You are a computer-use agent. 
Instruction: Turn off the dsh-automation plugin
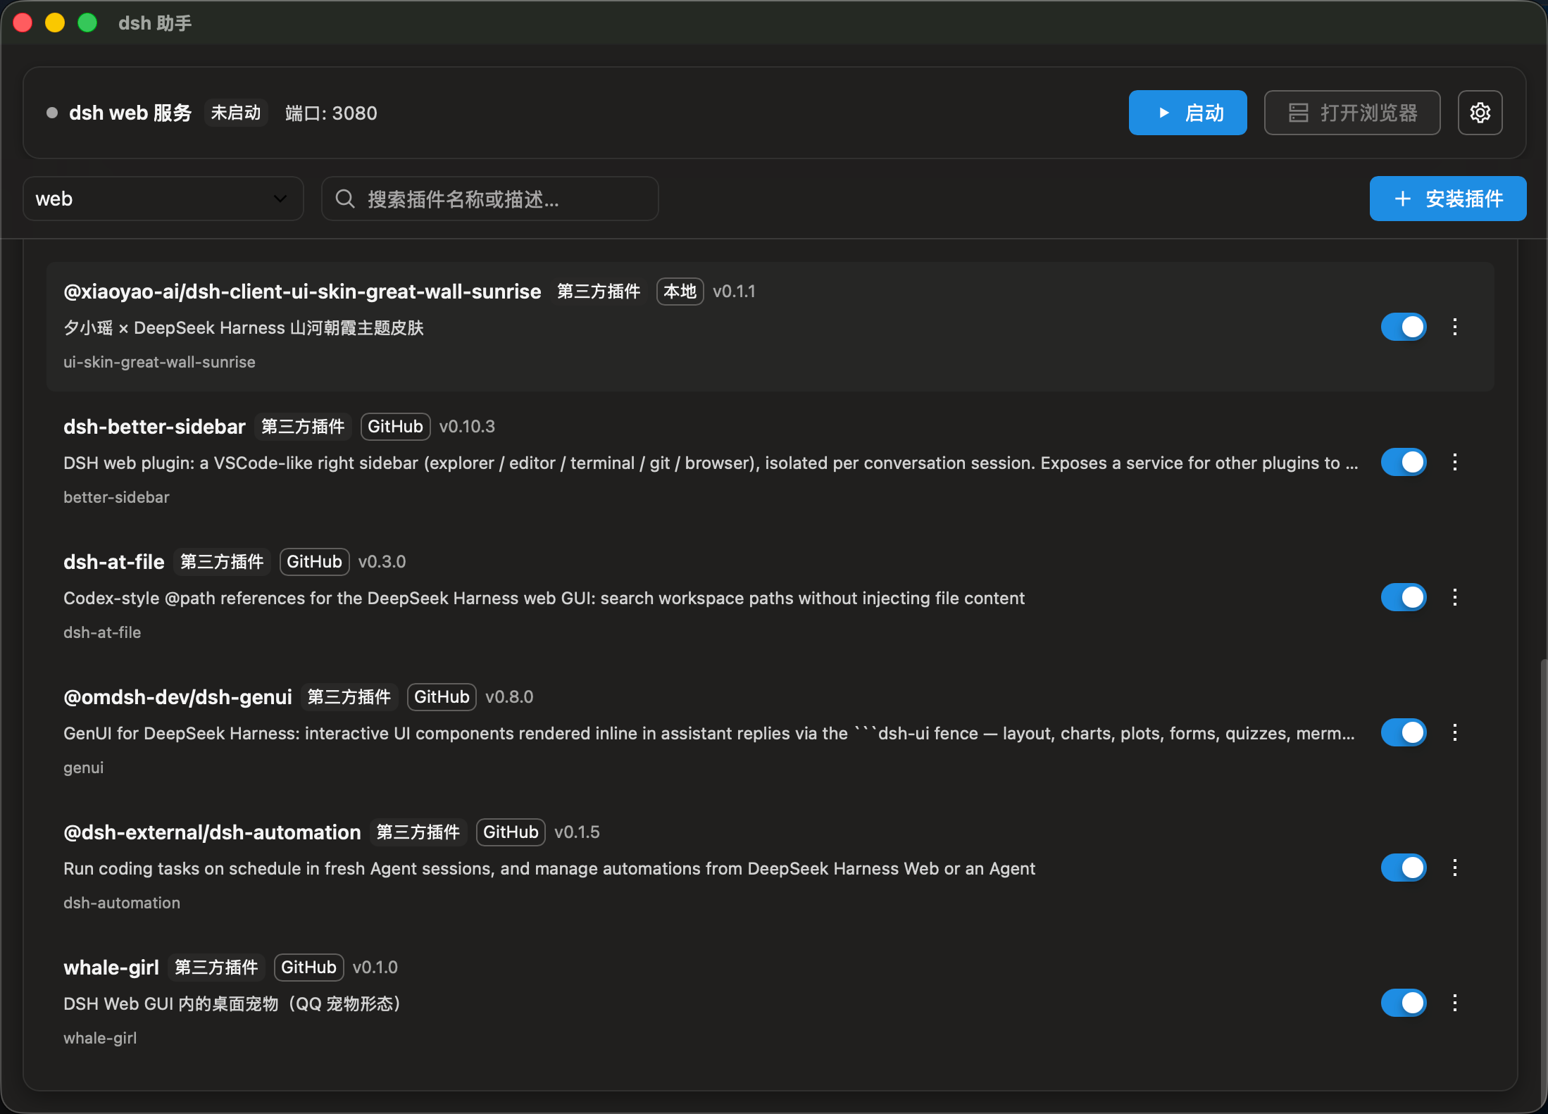(x=1404, y=868)
